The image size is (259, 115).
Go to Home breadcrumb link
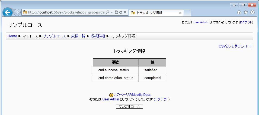point(12,36)
